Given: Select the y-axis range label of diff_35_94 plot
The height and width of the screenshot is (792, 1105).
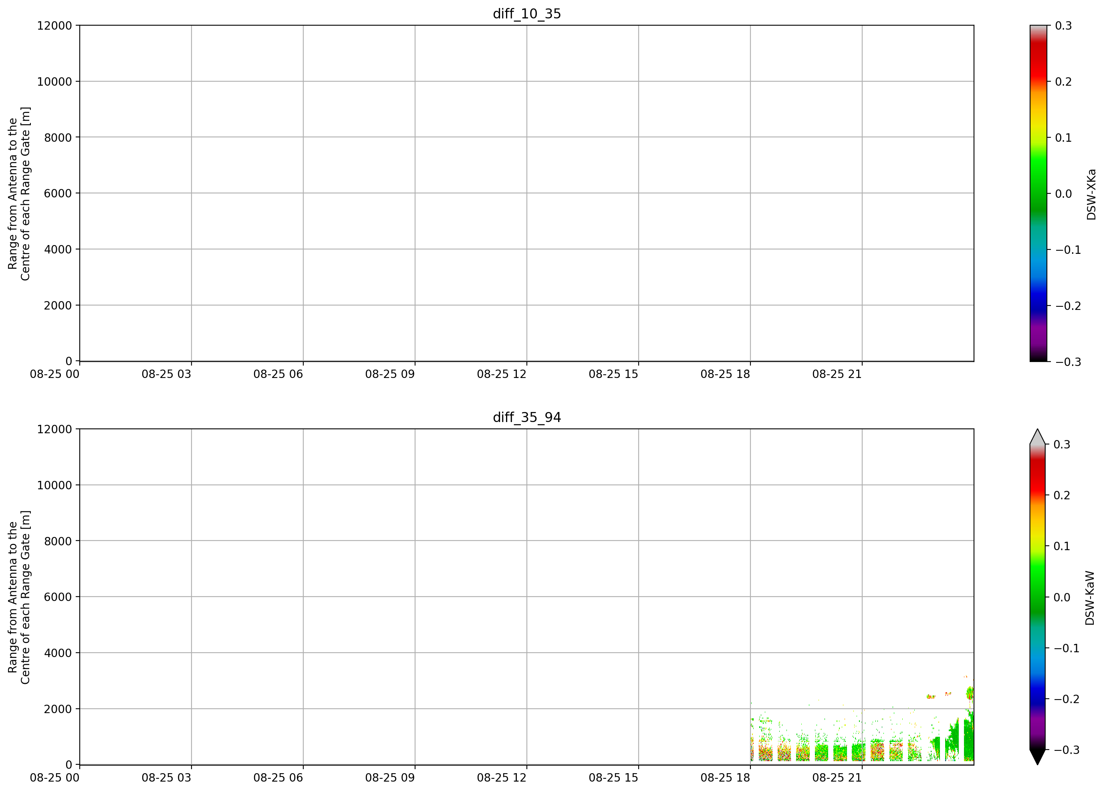Looking at the screenshot, I should pyautogui.click(x=20, y=597).
